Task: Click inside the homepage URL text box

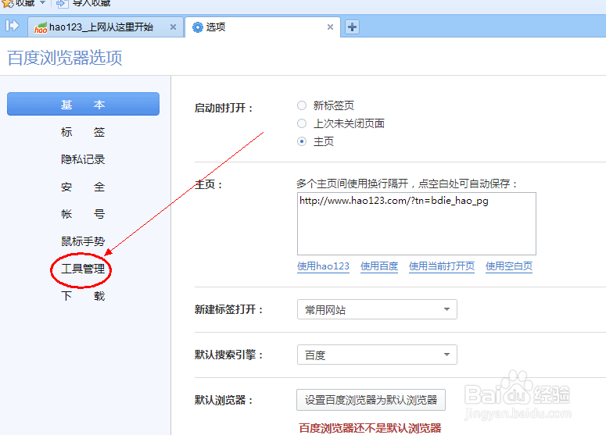Action: pos(417,224)
